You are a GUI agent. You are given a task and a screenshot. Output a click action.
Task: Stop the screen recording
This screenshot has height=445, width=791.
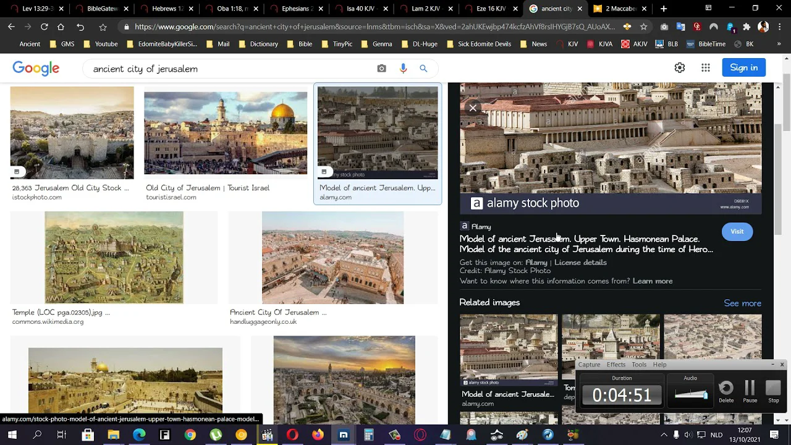point(773,391)
